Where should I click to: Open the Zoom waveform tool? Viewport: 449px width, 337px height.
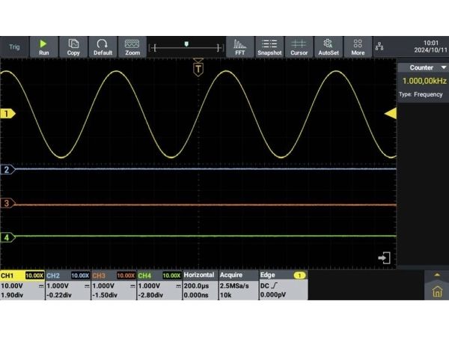pos(132,47)
